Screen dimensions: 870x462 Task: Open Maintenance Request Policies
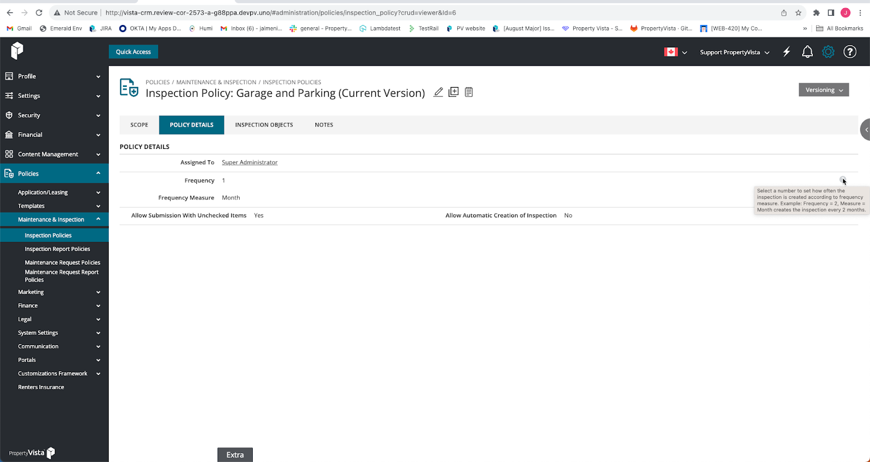(x=63, y=263)
